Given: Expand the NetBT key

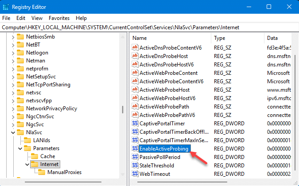Looking at the screenshot, I should point(13,45).
